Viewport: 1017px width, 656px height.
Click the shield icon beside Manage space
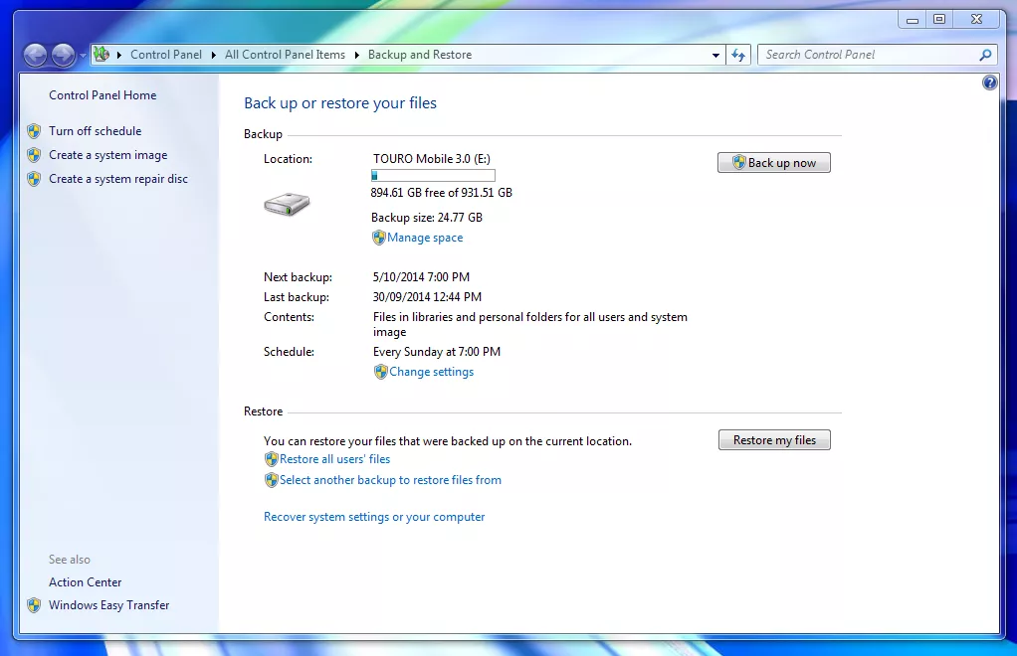click(379, 238)
